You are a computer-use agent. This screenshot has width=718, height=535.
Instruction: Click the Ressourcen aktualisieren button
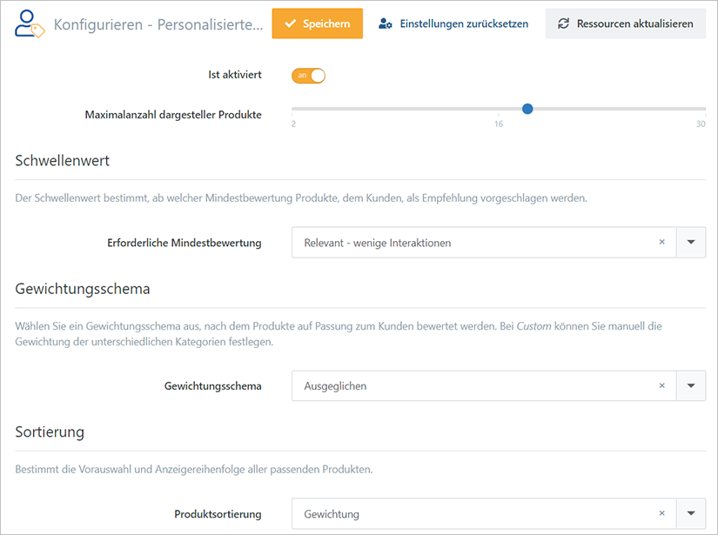pos(625,23)
